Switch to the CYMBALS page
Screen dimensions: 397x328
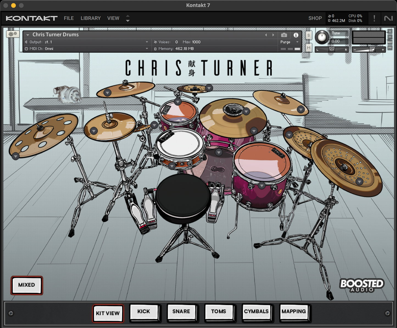coord(256,312)
